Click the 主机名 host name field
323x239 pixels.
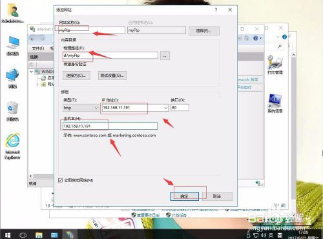click(110, 126)
